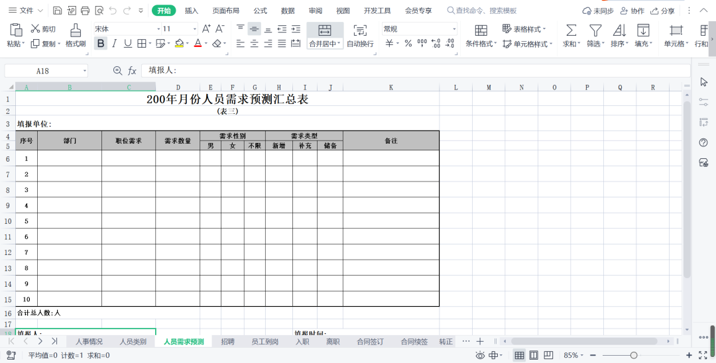Click the 条件格式 conditional format icon

(481, 30)
